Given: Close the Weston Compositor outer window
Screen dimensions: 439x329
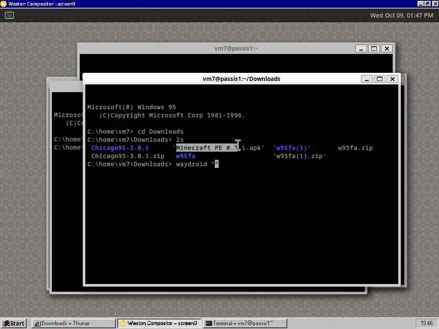Looking at the screenshot, I should [x=435, y=4].
